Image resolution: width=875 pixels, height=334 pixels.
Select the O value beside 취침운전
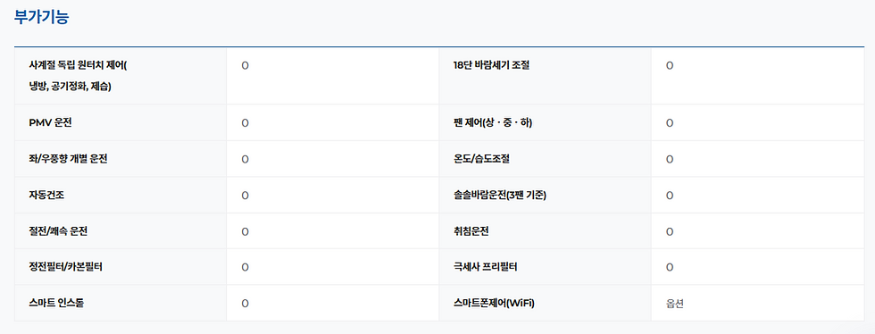[670, 232]
